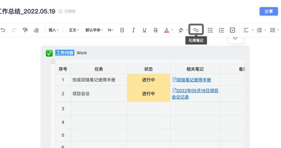Click the green checkmark emoji icon
The image size is (281, 148).
pos(49,53)
